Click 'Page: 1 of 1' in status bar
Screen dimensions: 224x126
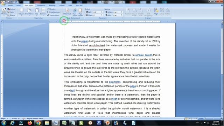click(x=5, y=119)
